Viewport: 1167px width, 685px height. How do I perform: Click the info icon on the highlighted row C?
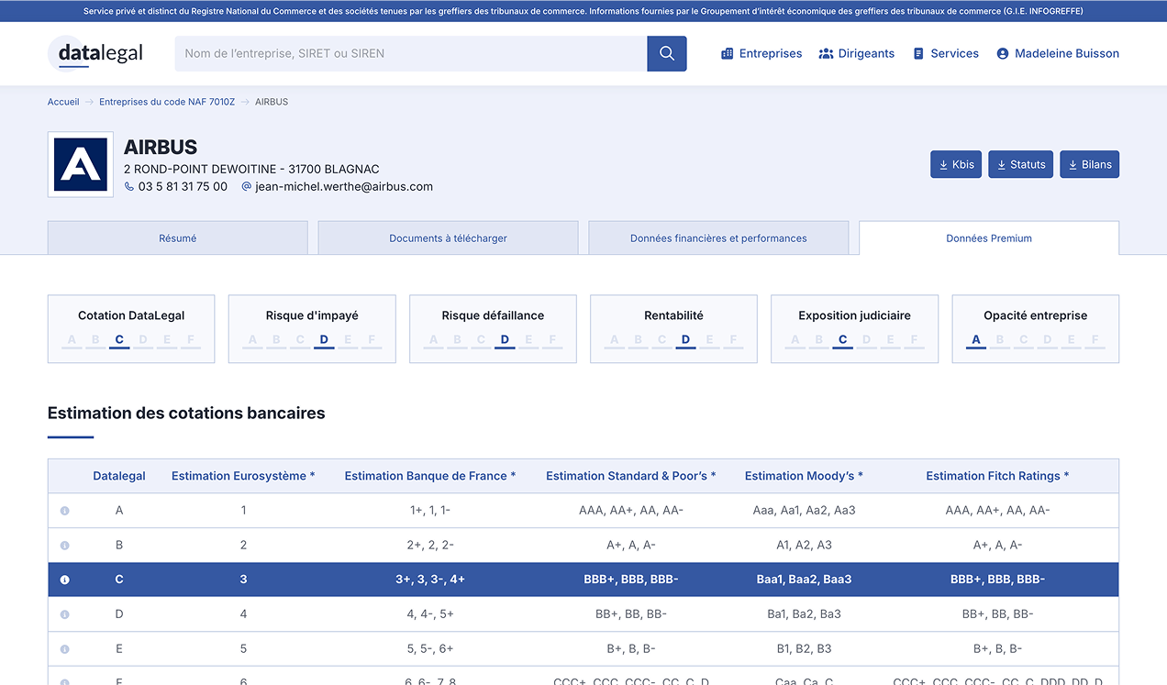coord(64,579)
